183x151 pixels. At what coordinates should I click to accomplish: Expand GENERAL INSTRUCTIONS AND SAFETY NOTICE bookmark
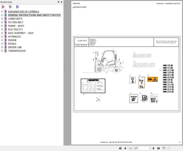click(x=2, y=15)
